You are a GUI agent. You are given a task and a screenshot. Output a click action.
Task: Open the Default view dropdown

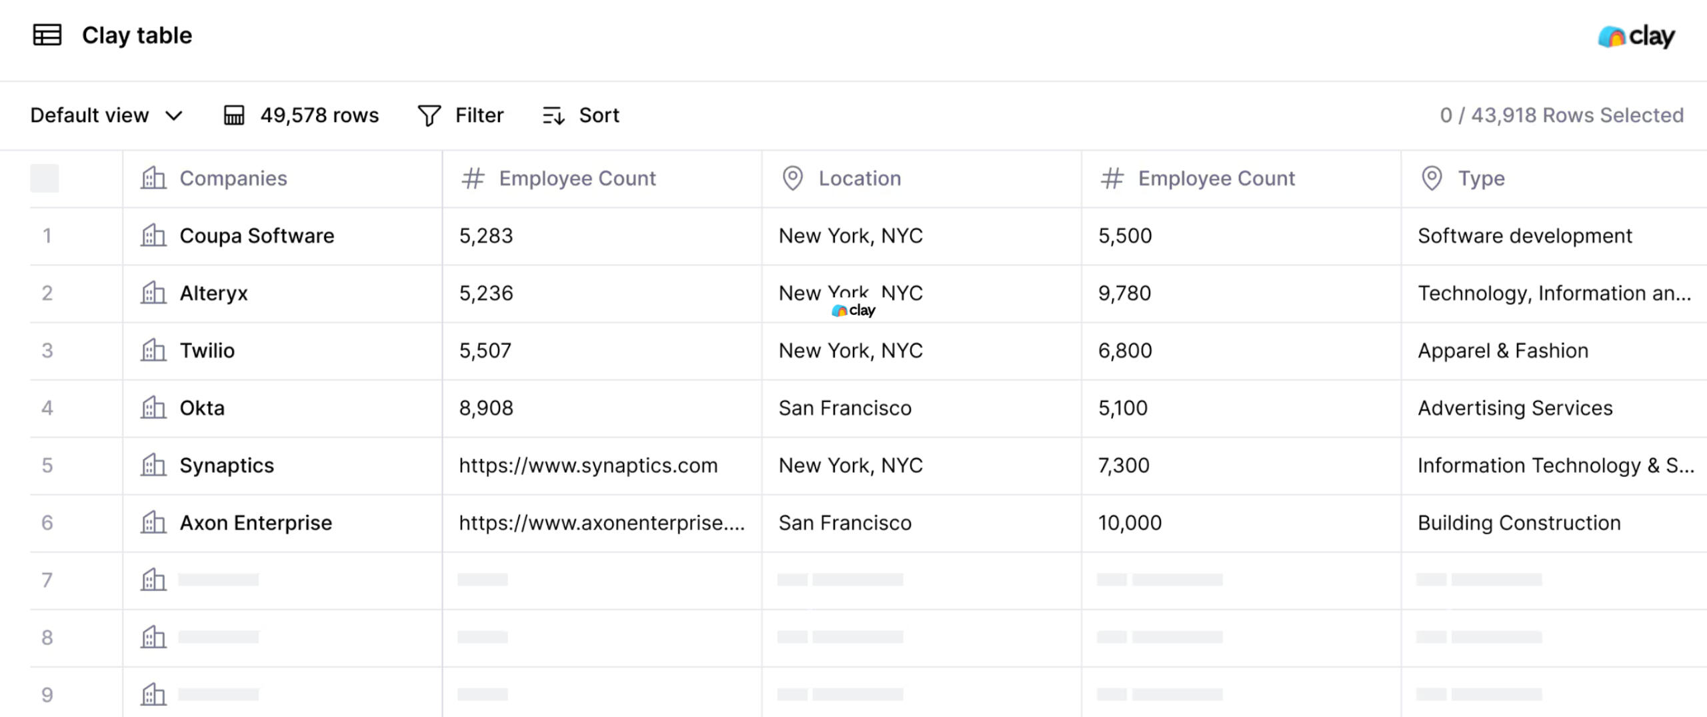[x=90, y=115]
